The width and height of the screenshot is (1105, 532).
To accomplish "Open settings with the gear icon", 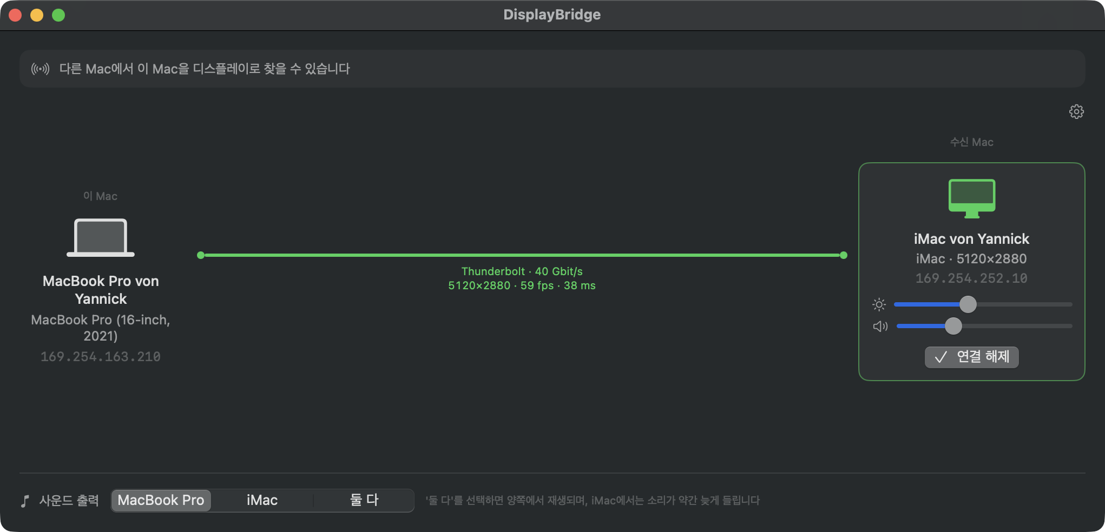I will click(1076, 111).
